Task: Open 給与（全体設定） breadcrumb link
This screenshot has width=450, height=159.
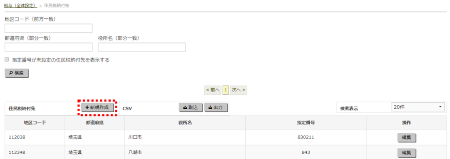Action: click(21, 5)
